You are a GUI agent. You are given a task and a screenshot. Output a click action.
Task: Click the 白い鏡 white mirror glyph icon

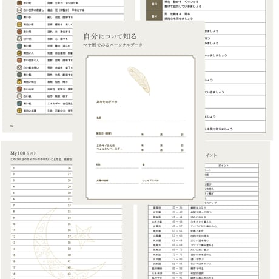(19, 96)
